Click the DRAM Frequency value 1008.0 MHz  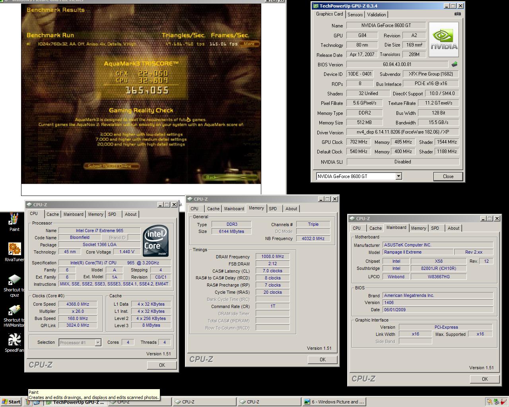pos(272,257)
